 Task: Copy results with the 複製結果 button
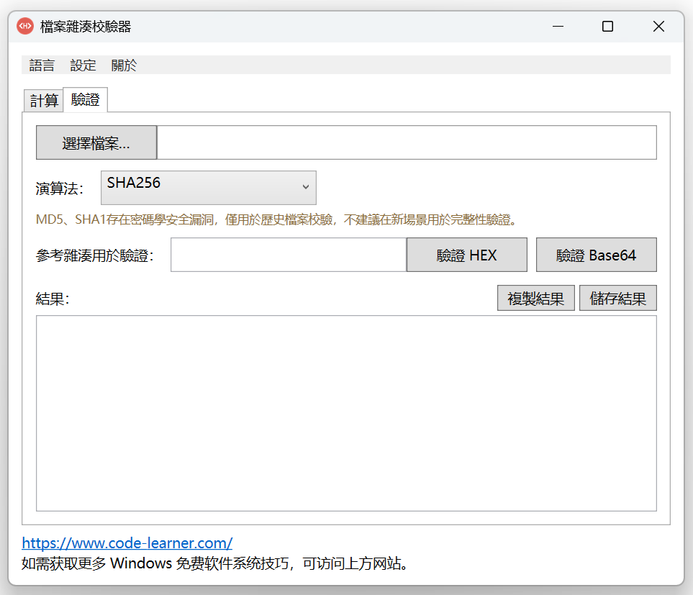point(535,298)
